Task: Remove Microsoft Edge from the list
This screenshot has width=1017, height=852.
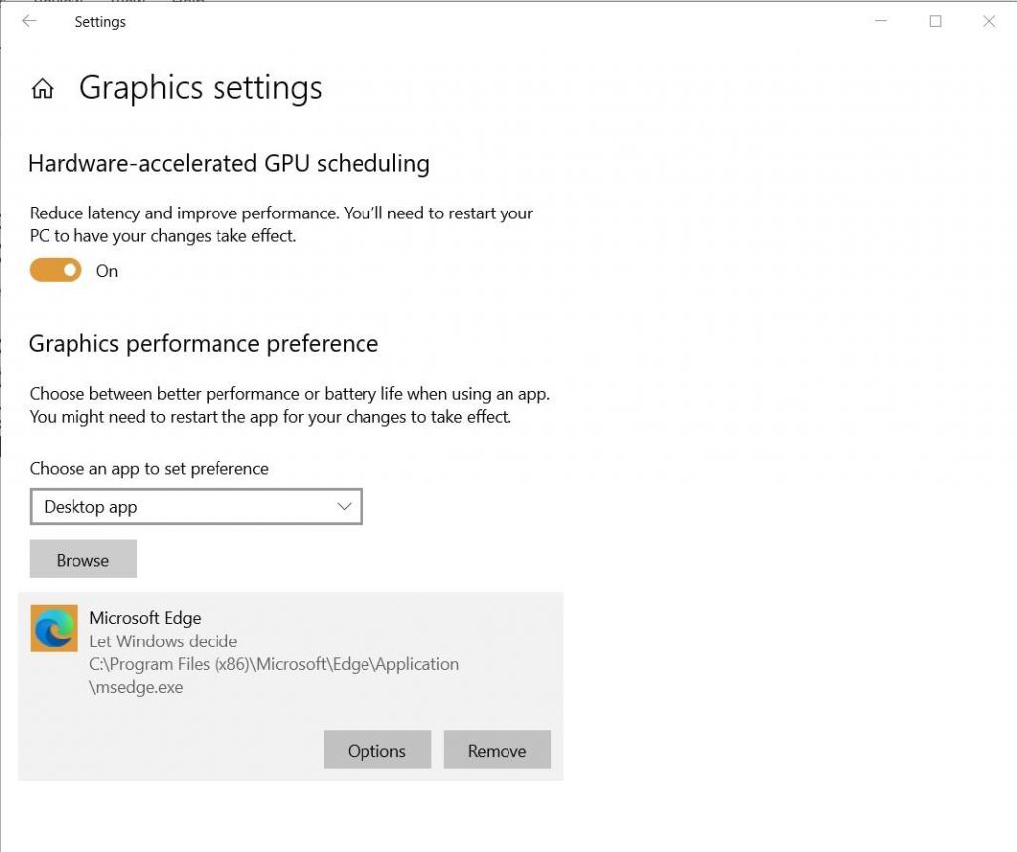Action: (497, 750)
